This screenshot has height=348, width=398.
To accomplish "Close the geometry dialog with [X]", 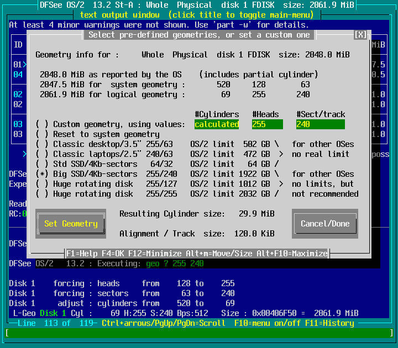I will tap(360, 35).
